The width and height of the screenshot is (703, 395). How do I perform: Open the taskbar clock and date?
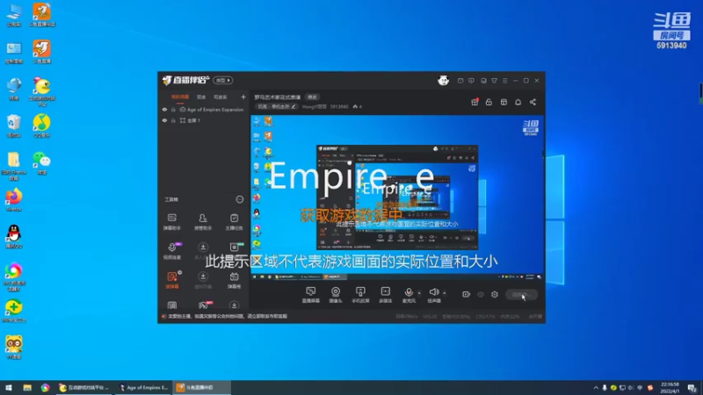(670, 388)
